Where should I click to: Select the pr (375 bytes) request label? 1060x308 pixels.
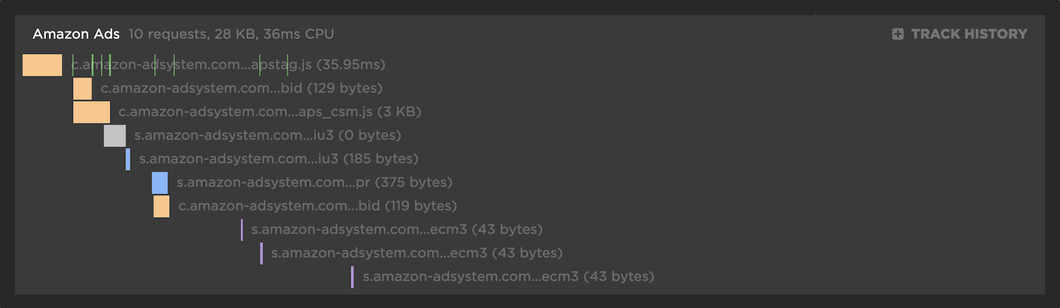pyautogui.click(x=314, y=183)
